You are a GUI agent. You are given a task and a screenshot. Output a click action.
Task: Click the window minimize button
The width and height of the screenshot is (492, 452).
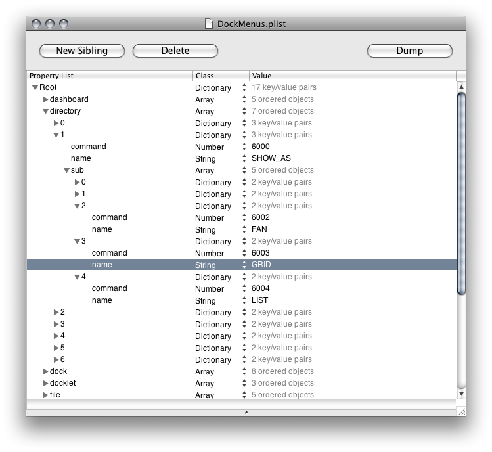tap(50, 24)
